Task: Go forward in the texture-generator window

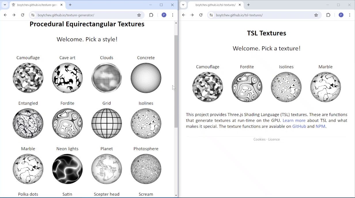Action: click(x=14, y=15)
